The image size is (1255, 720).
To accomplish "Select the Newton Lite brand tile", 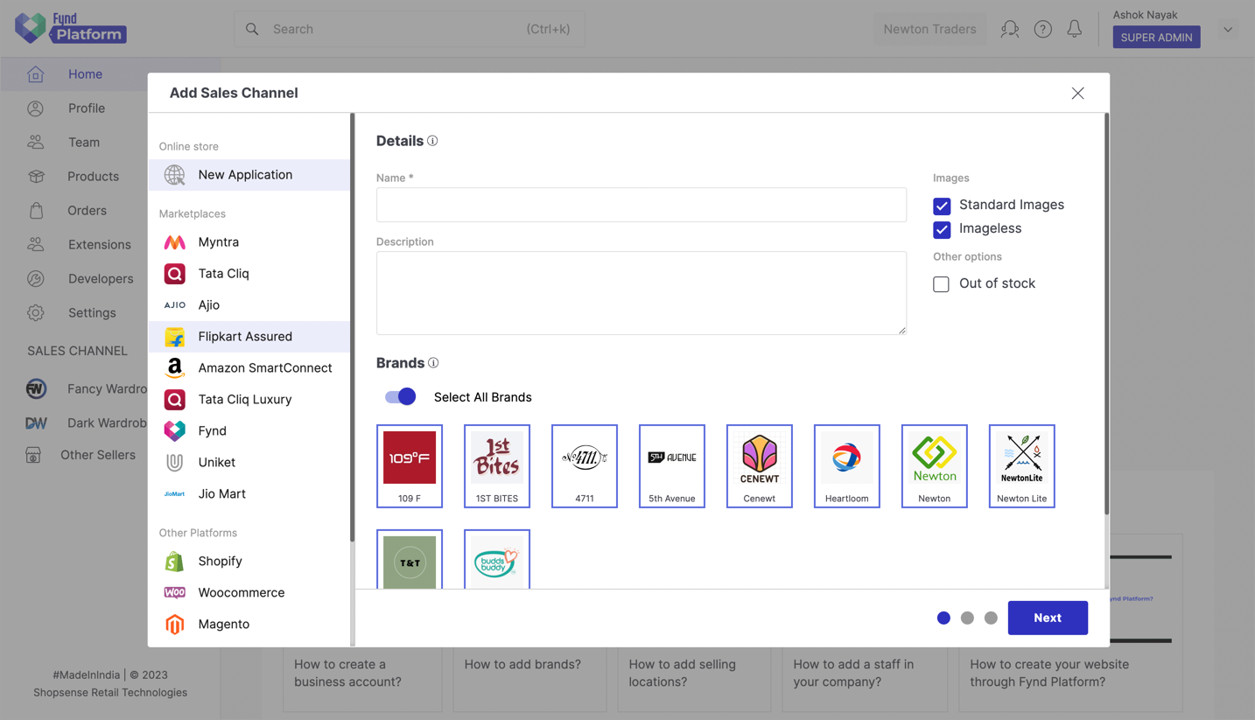I will coord(1022,466).
